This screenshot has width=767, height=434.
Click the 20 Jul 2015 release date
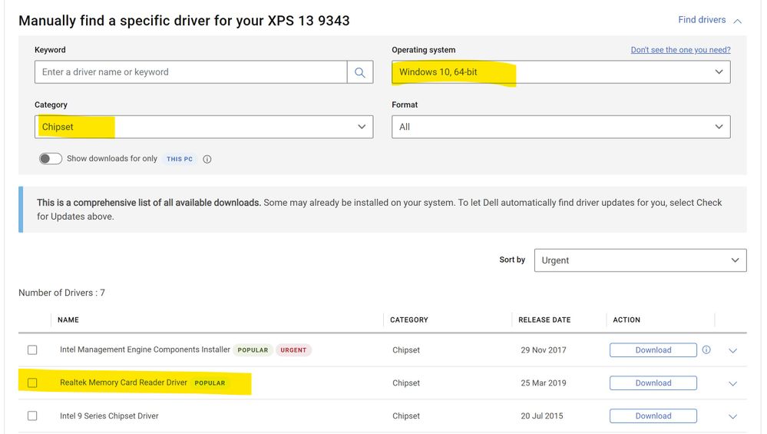542,416
